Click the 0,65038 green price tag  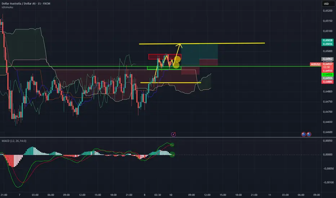327,40
